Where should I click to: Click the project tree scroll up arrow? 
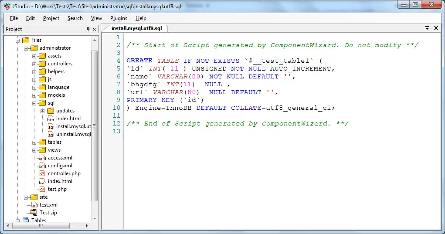click(x=95, y=40)
